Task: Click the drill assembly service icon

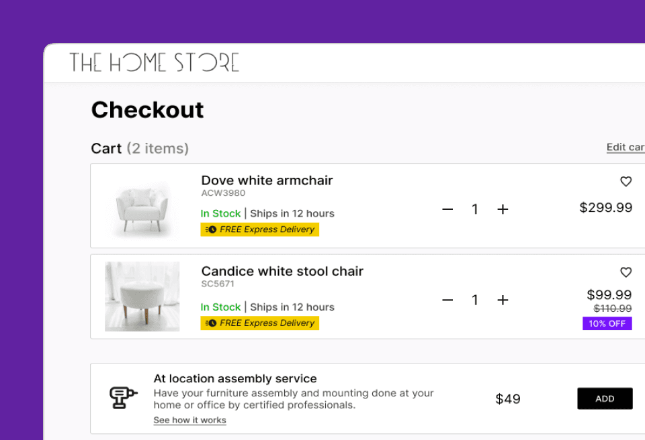Action: coord(123,398)
